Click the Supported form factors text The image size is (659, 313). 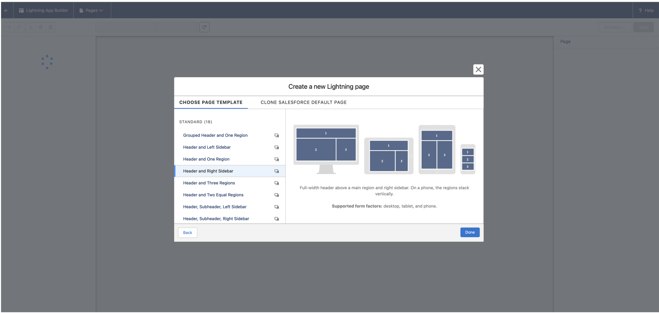[384, 206]
